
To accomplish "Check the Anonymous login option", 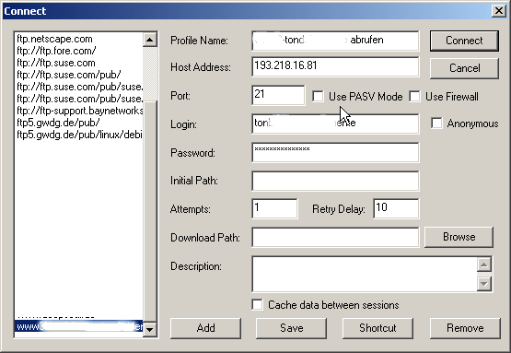I will tap(436, 124).
